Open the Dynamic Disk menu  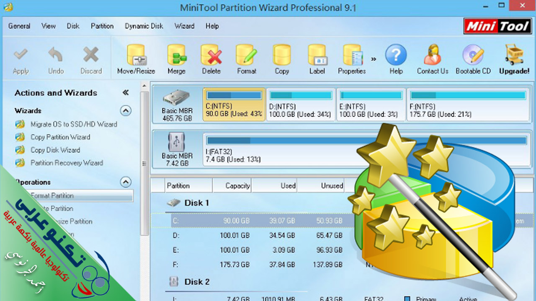144,26
